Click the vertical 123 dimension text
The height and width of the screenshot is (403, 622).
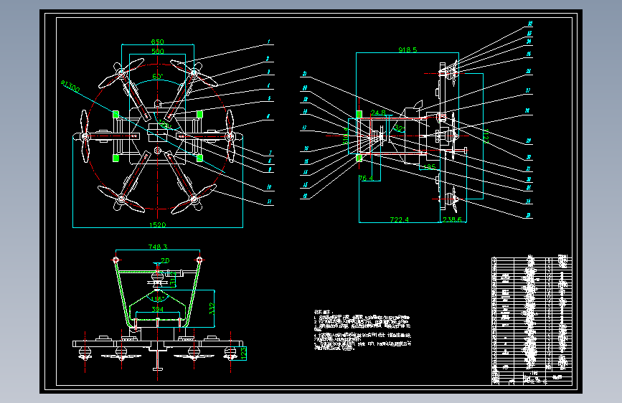tap(244, 353)
